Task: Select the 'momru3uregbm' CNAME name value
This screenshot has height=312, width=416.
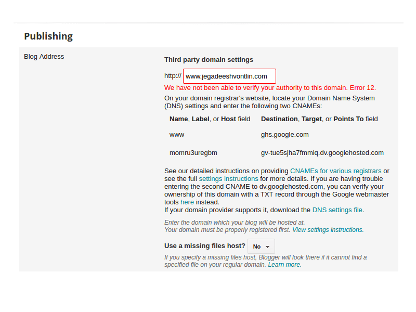Action: (193, 153)
